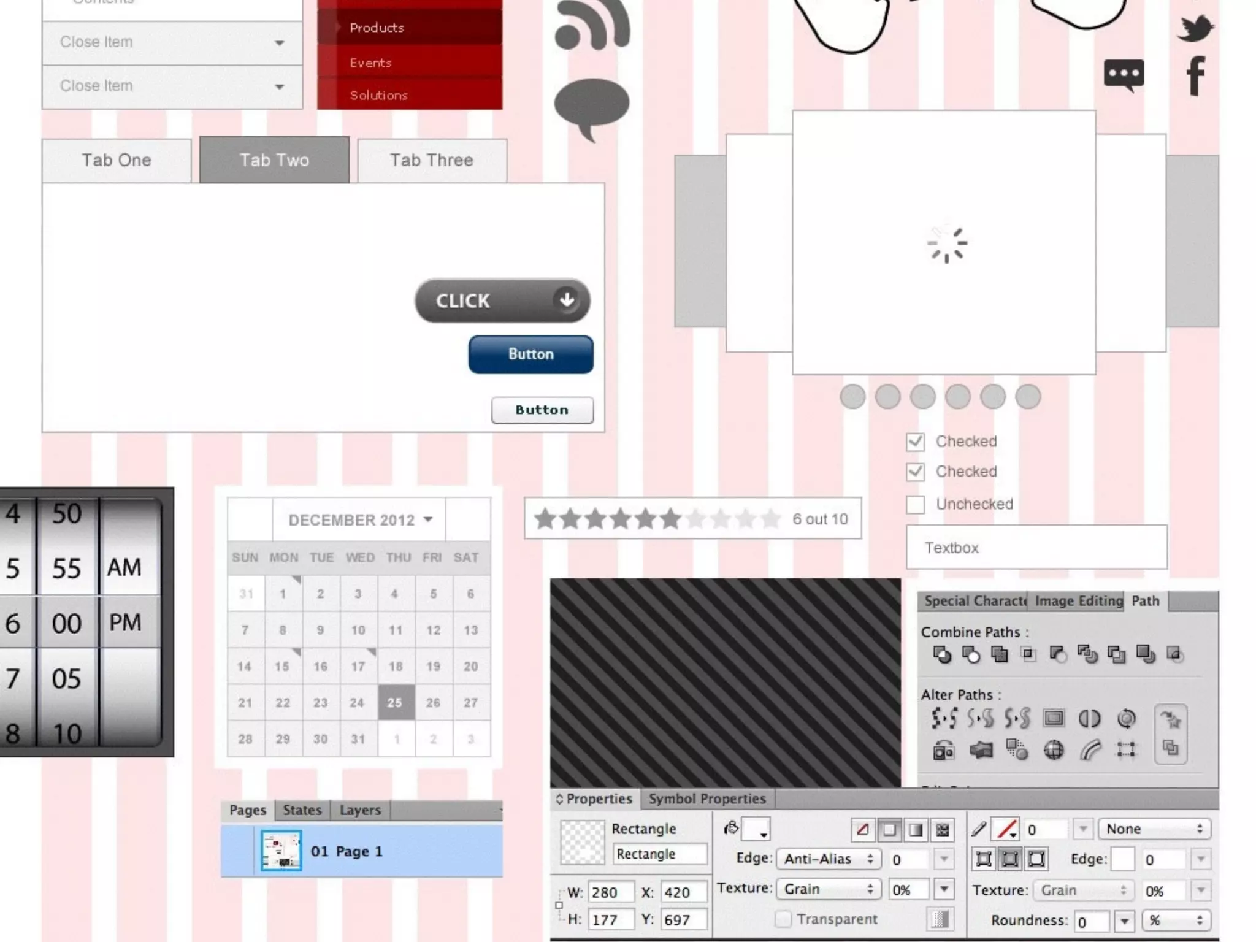Image resolution: width=1256 pixels, height=942 pixels.
Task: Open the DECEMBER 2012 month dropdown
Action: click(x=360, y=520)
